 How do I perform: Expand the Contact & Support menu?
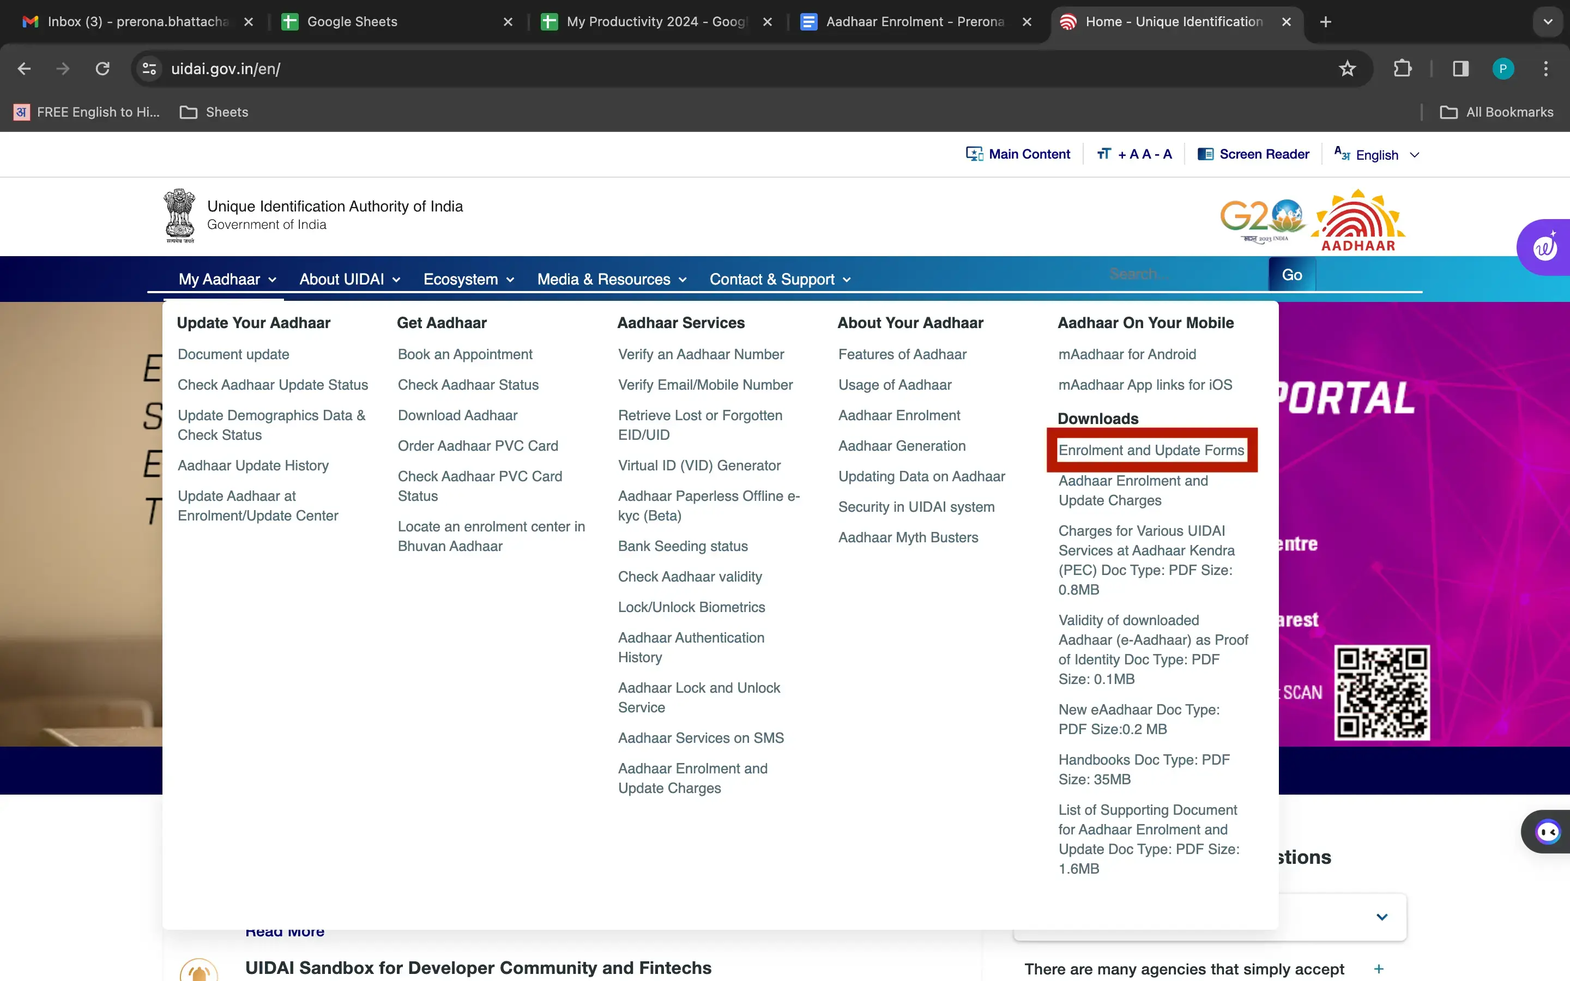click(x=779, y=279)
